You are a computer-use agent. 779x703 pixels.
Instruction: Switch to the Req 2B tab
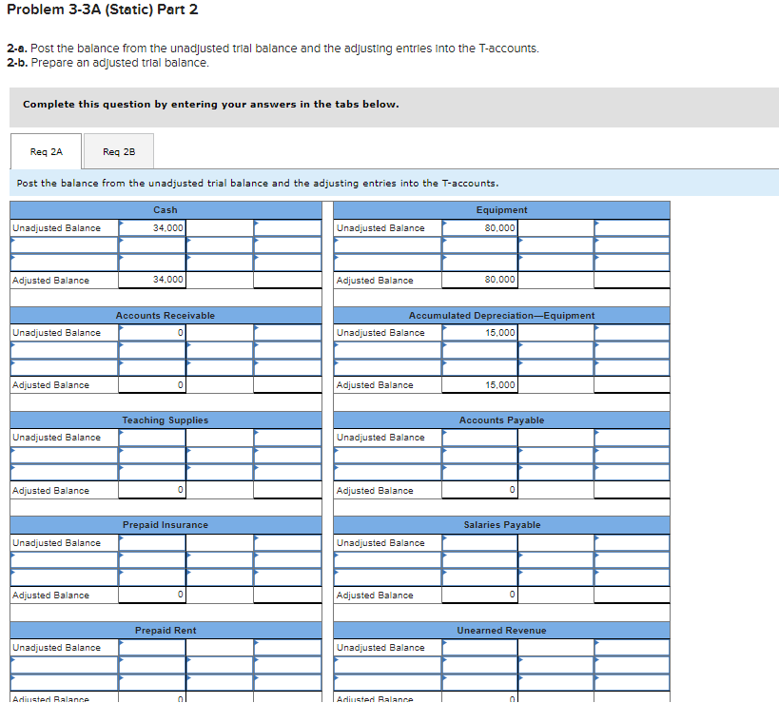[x=118, y=151]
